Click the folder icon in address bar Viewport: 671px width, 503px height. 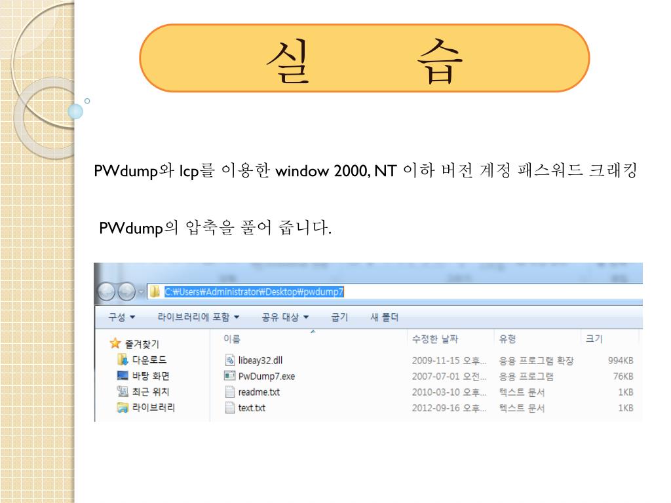coord(155,291)
